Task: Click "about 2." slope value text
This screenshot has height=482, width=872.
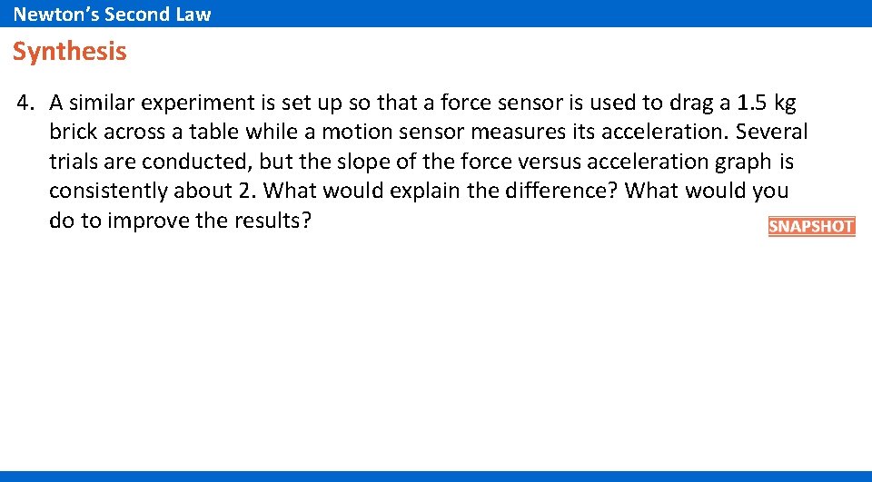Action: pyautogui.click(x=214, y=191)
